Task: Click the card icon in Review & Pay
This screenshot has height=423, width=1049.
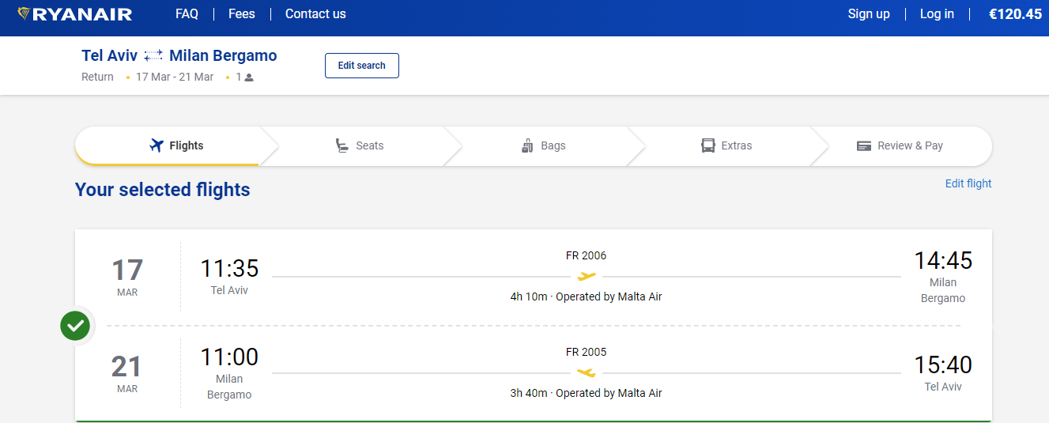Action: tap(864, 146)
